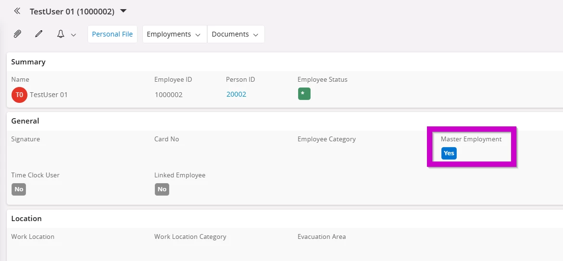Click the Employee ID value 1000002
Image resolution: width=563 pixels, height=261 pixels.
click(x=169, y=95)
